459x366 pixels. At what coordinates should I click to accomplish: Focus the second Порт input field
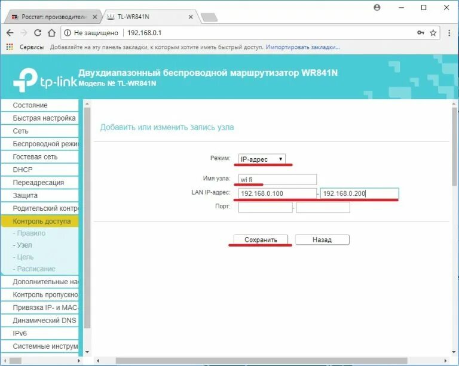[x=323, y=207]
